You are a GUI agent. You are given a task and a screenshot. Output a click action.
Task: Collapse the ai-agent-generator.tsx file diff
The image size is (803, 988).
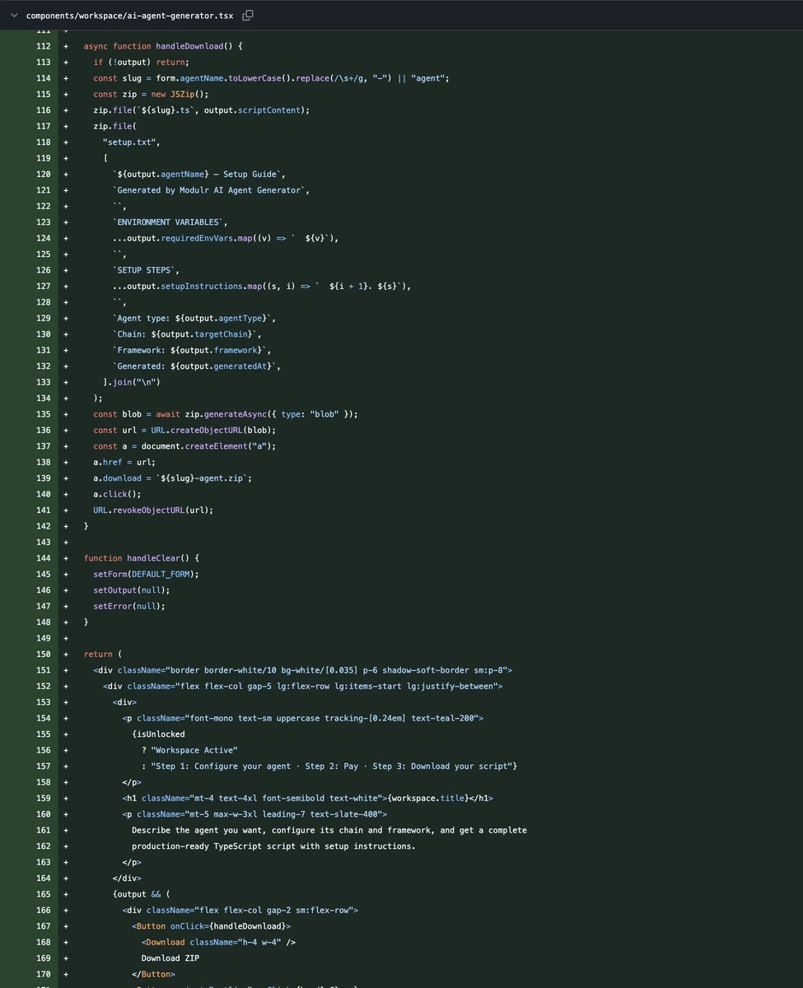coord(13,15)
